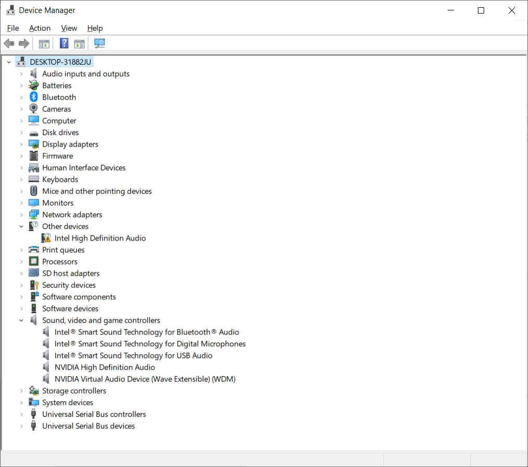Select NVIDIA High Definition Audio device
The width and height of the screenshot is (528, 467).
pos(104,367)
